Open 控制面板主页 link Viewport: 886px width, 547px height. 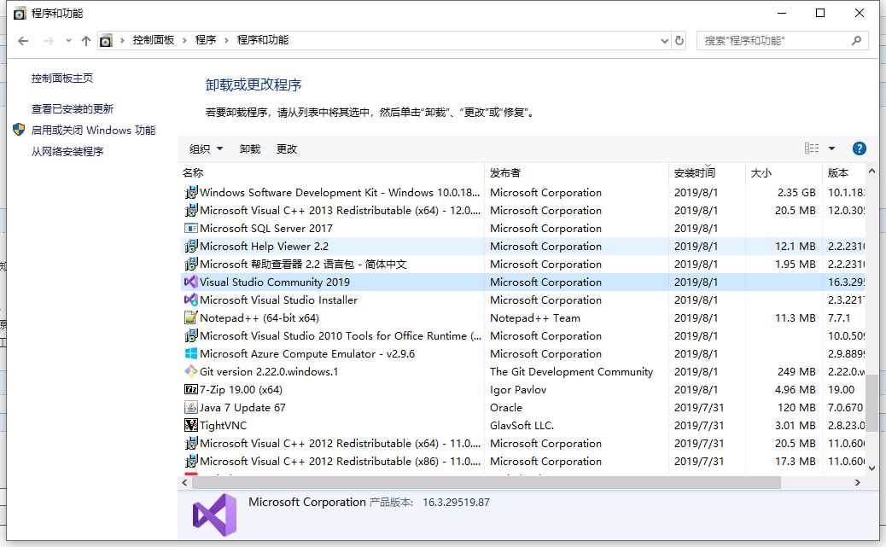point(62,79)
